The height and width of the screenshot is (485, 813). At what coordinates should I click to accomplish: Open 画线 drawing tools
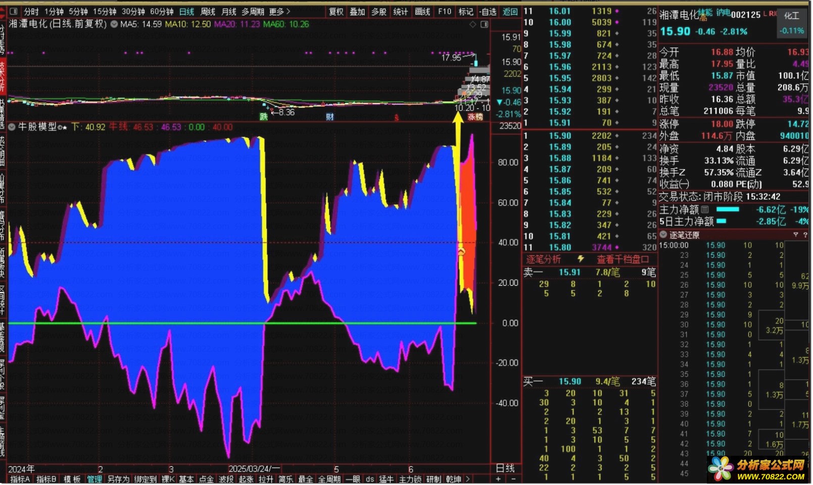[422, 11]
